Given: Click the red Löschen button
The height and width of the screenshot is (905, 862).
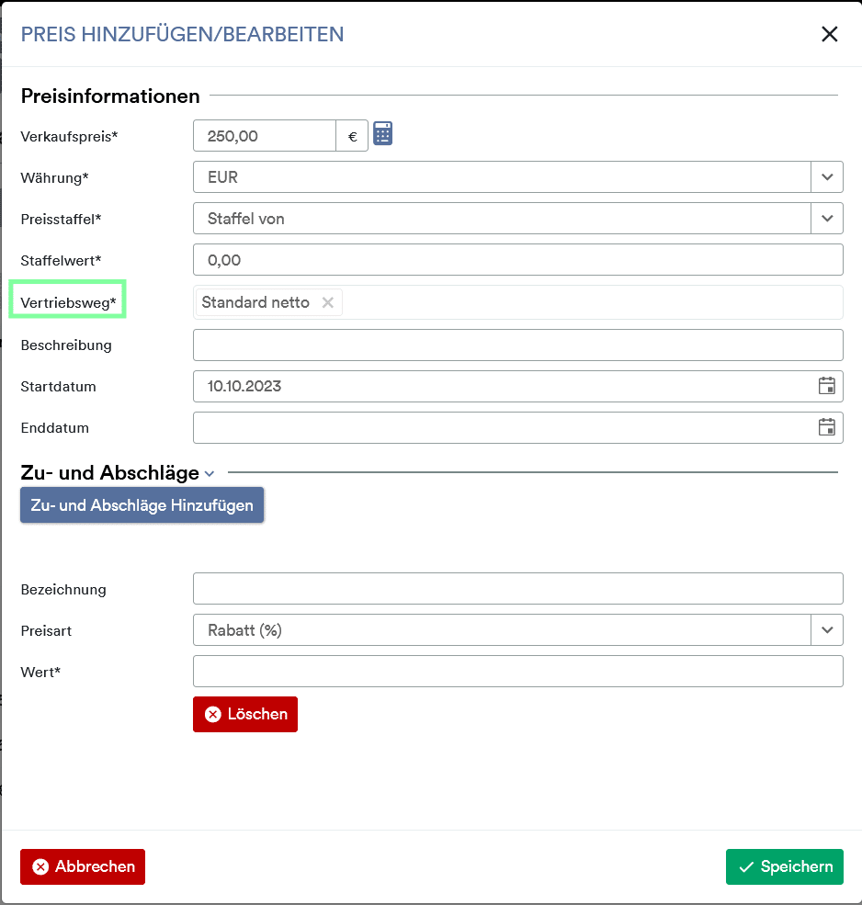Looking at the screenshot, I should [245, 714].
